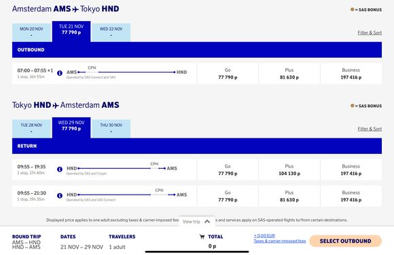Open info icon for the 09:55–19:35 return flight
394x255 pixels.
(60, 169)
